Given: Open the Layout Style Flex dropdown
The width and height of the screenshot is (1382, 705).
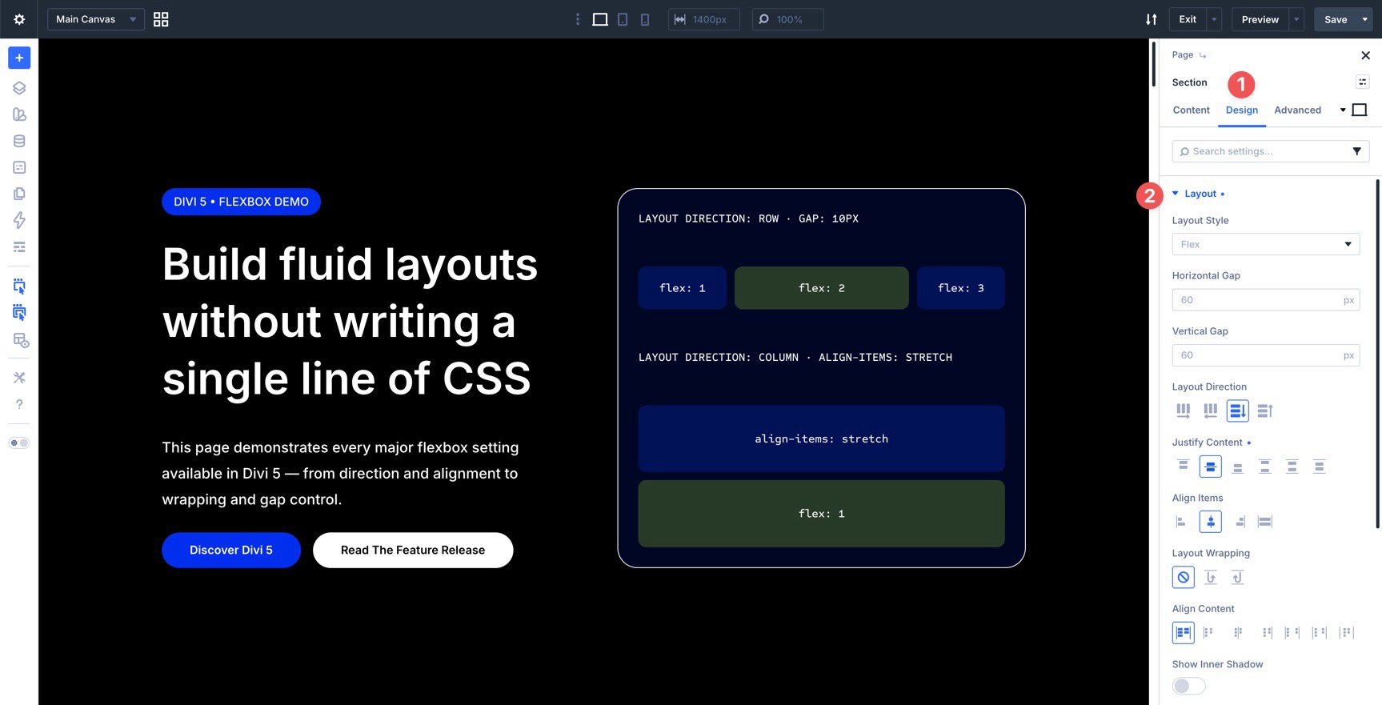Looking at the screenshot, I should [x=1265, y=244].
